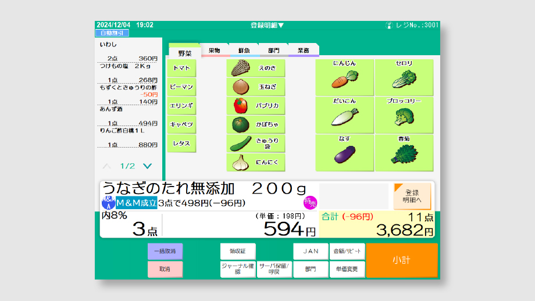535x301 pixels.
Task: Click the うなぎのたれ無添加 200g item name
Action: pos(204,188)
